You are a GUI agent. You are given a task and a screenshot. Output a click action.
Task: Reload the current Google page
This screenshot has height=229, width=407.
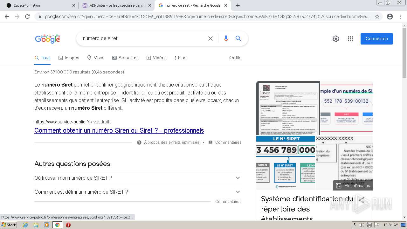coord(27,17)
